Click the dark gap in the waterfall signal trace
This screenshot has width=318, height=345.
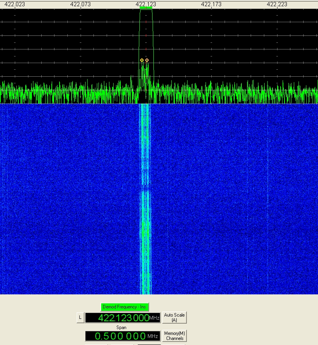click(145, 187)
